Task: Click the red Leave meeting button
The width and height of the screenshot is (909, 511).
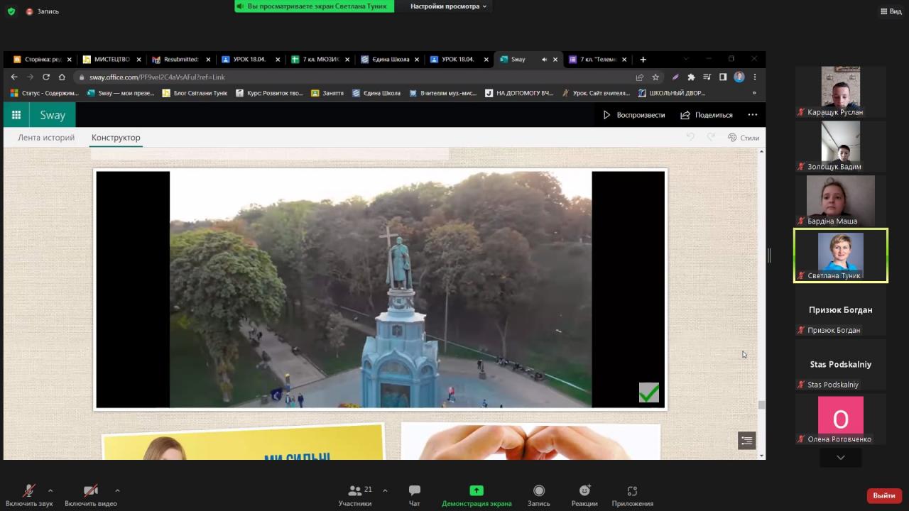Action: pyautogui.click(x=883, y=495)
